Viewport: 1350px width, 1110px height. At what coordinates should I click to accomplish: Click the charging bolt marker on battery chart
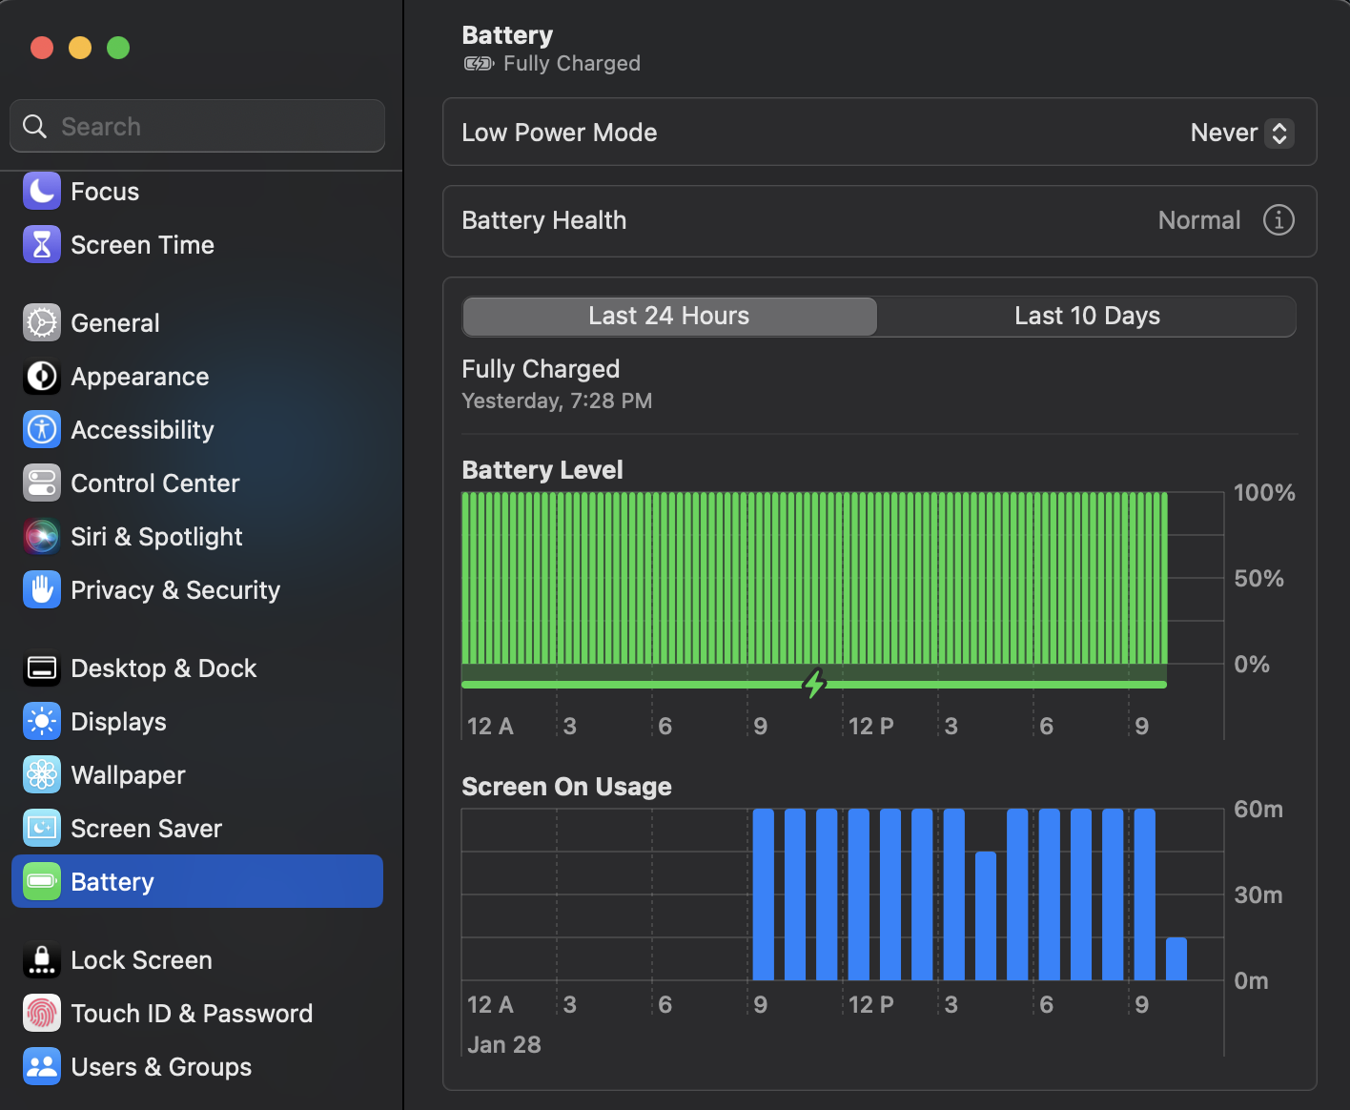click(814, 684)
